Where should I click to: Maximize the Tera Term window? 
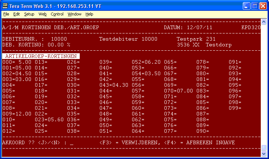point(255,6)
